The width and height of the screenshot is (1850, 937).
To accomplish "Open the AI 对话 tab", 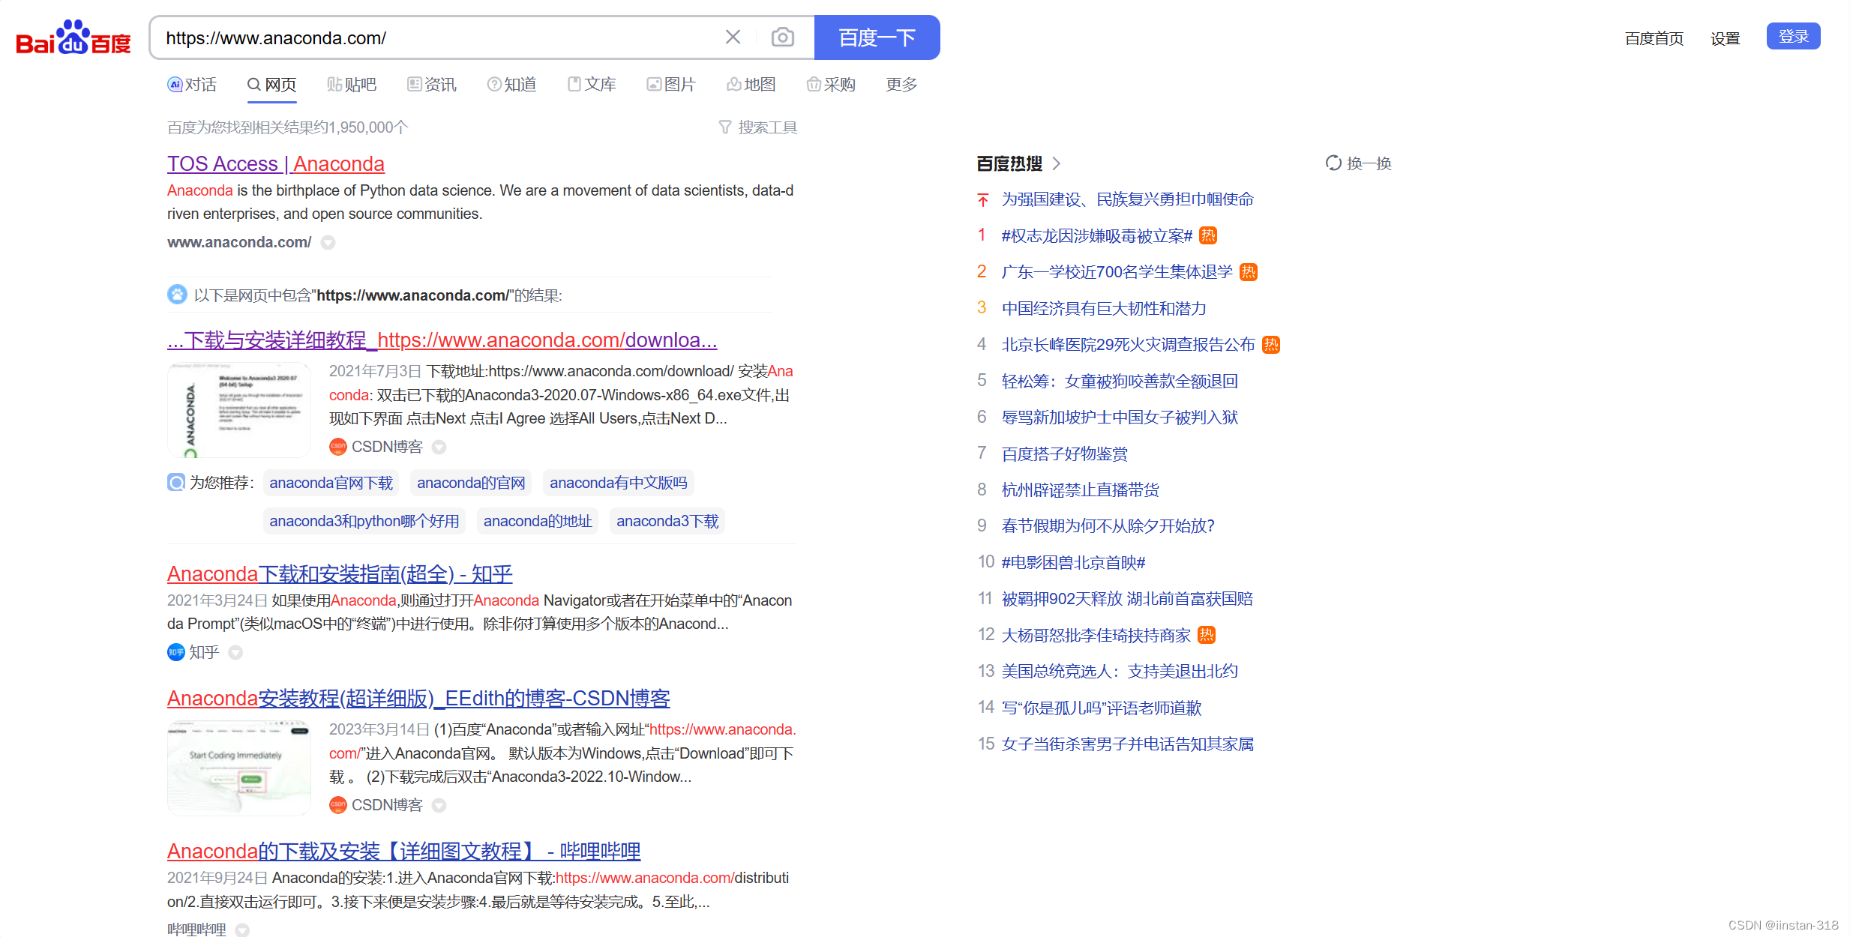I will click(x=192, y=85).
